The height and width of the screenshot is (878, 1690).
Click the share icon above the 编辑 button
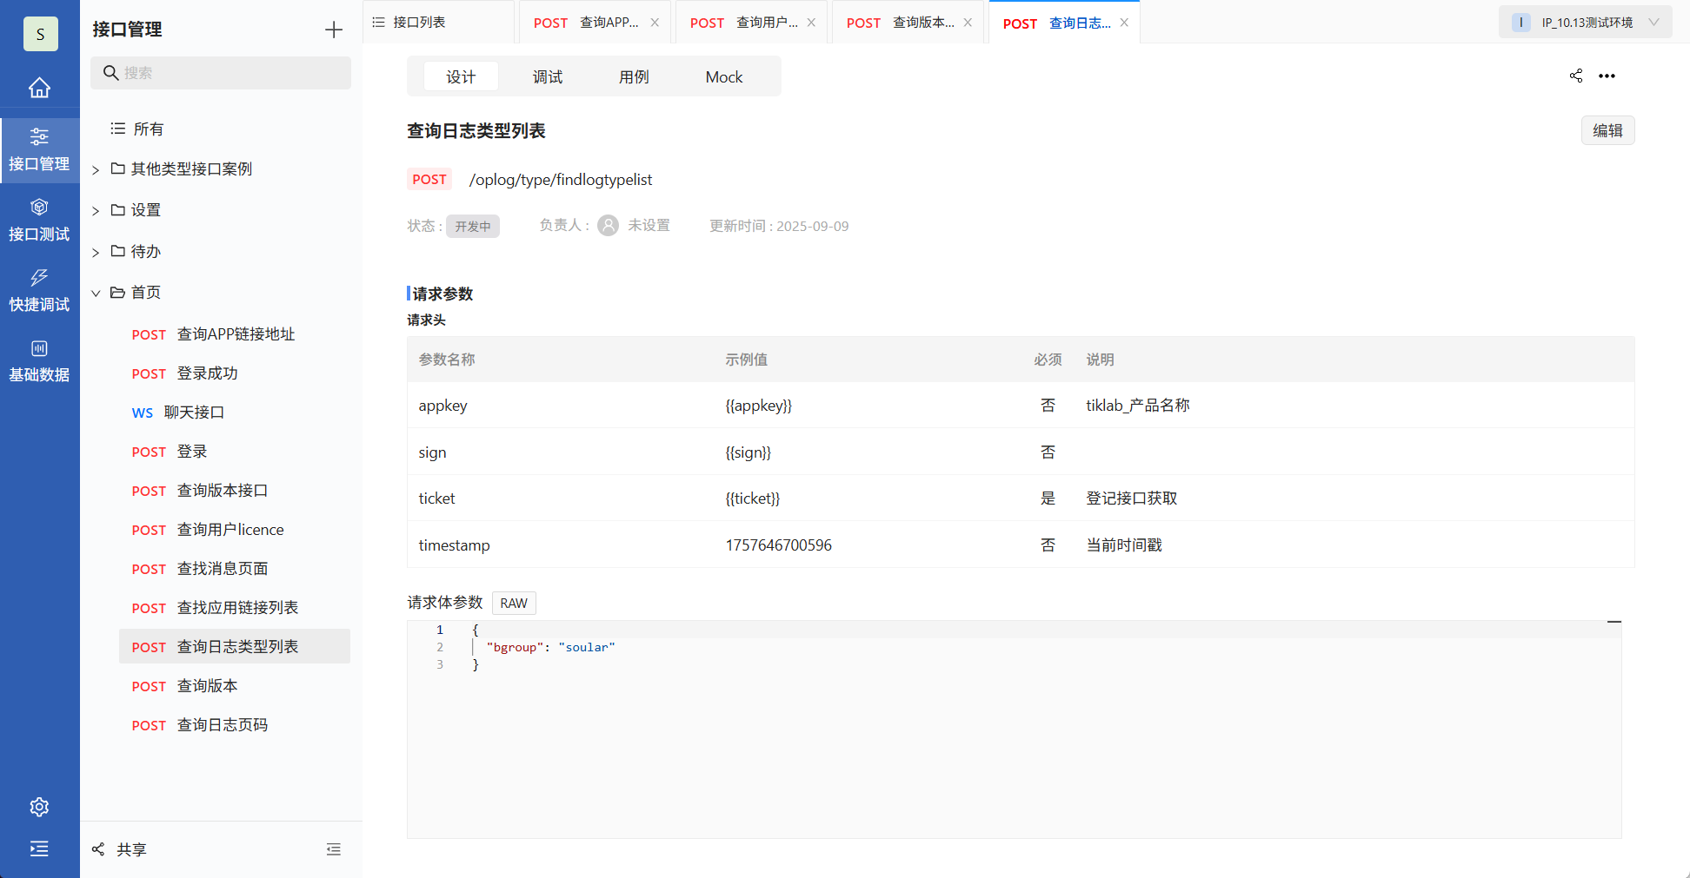click(1576, 76)
